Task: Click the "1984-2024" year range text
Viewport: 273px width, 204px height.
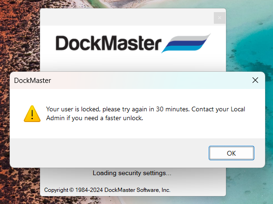Action: point(89,190)
